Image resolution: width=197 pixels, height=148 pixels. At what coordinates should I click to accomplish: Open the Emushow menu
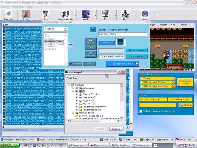click(x=5, y=7)
